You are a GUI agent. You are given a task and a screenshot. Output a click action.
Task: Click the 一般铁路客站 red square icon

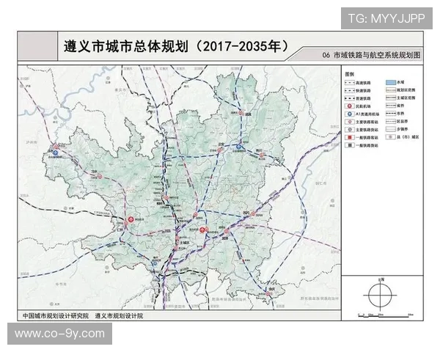pyautogui.click(x=350, y=138)
